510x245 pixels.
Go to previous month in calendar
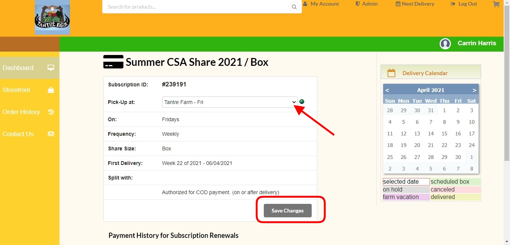387,90
